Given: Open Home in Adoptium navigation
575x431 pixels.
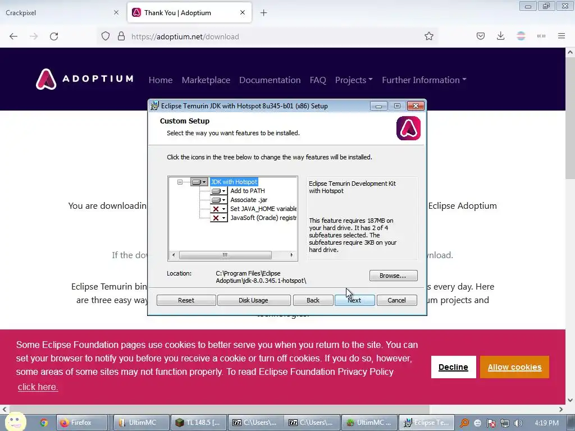Looking at the screenshot, I should click(x=161, y=80).
